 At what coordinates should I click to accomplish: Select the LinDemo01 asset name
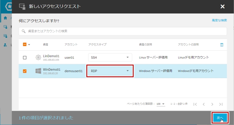(x=51, y=56)
